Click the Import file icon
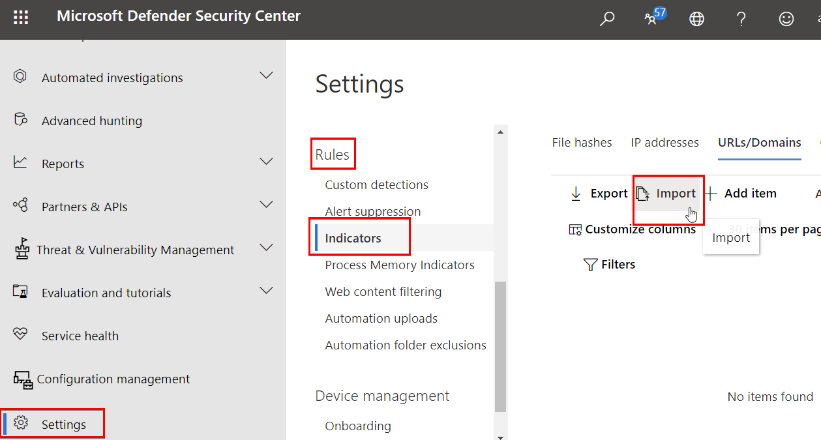Screen dimensions: 821x440 coord(643,194)
